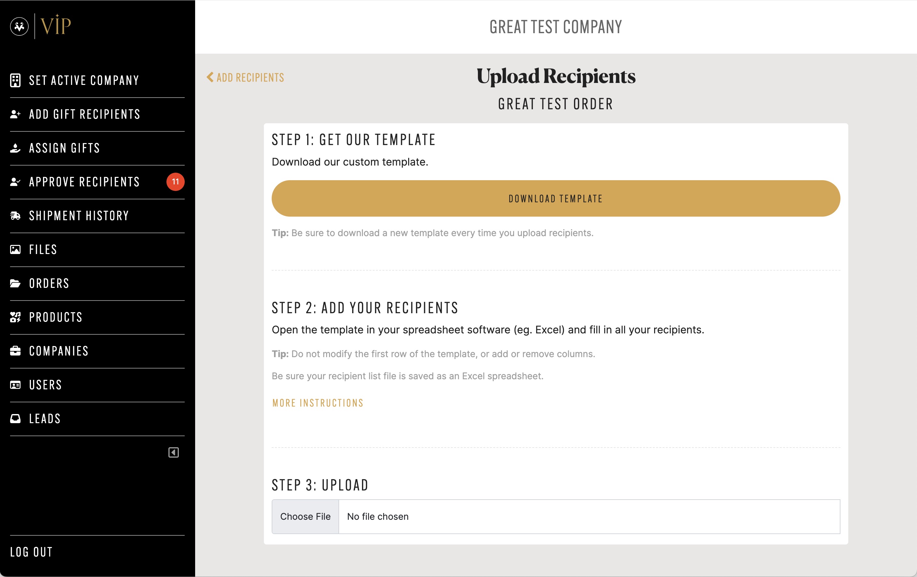
Task: Click the Shipment History truck icon
Action: point(15,216)
